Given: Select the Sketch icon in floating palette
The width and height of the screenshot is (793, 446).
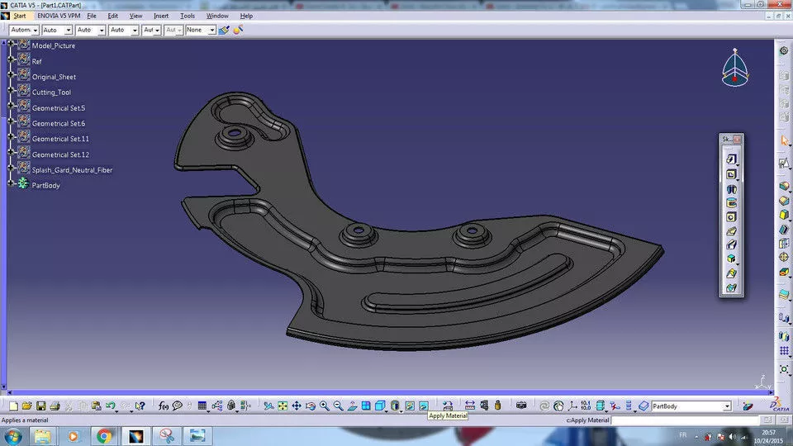Looking at the screenshot, I should coord(731,159).
